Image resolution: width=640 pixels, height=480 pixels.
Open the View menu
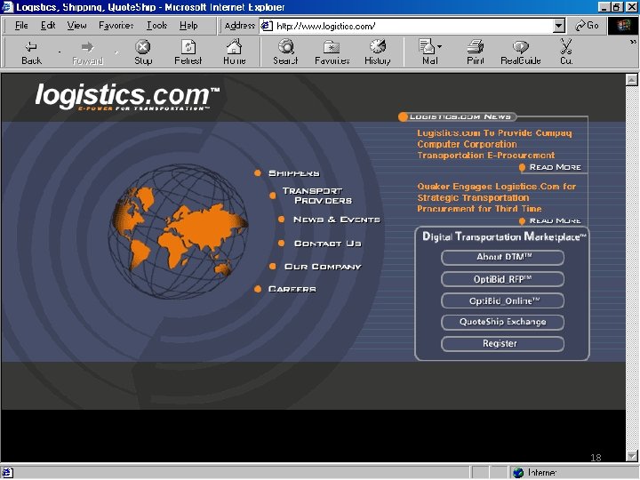(x=76, y=26)
